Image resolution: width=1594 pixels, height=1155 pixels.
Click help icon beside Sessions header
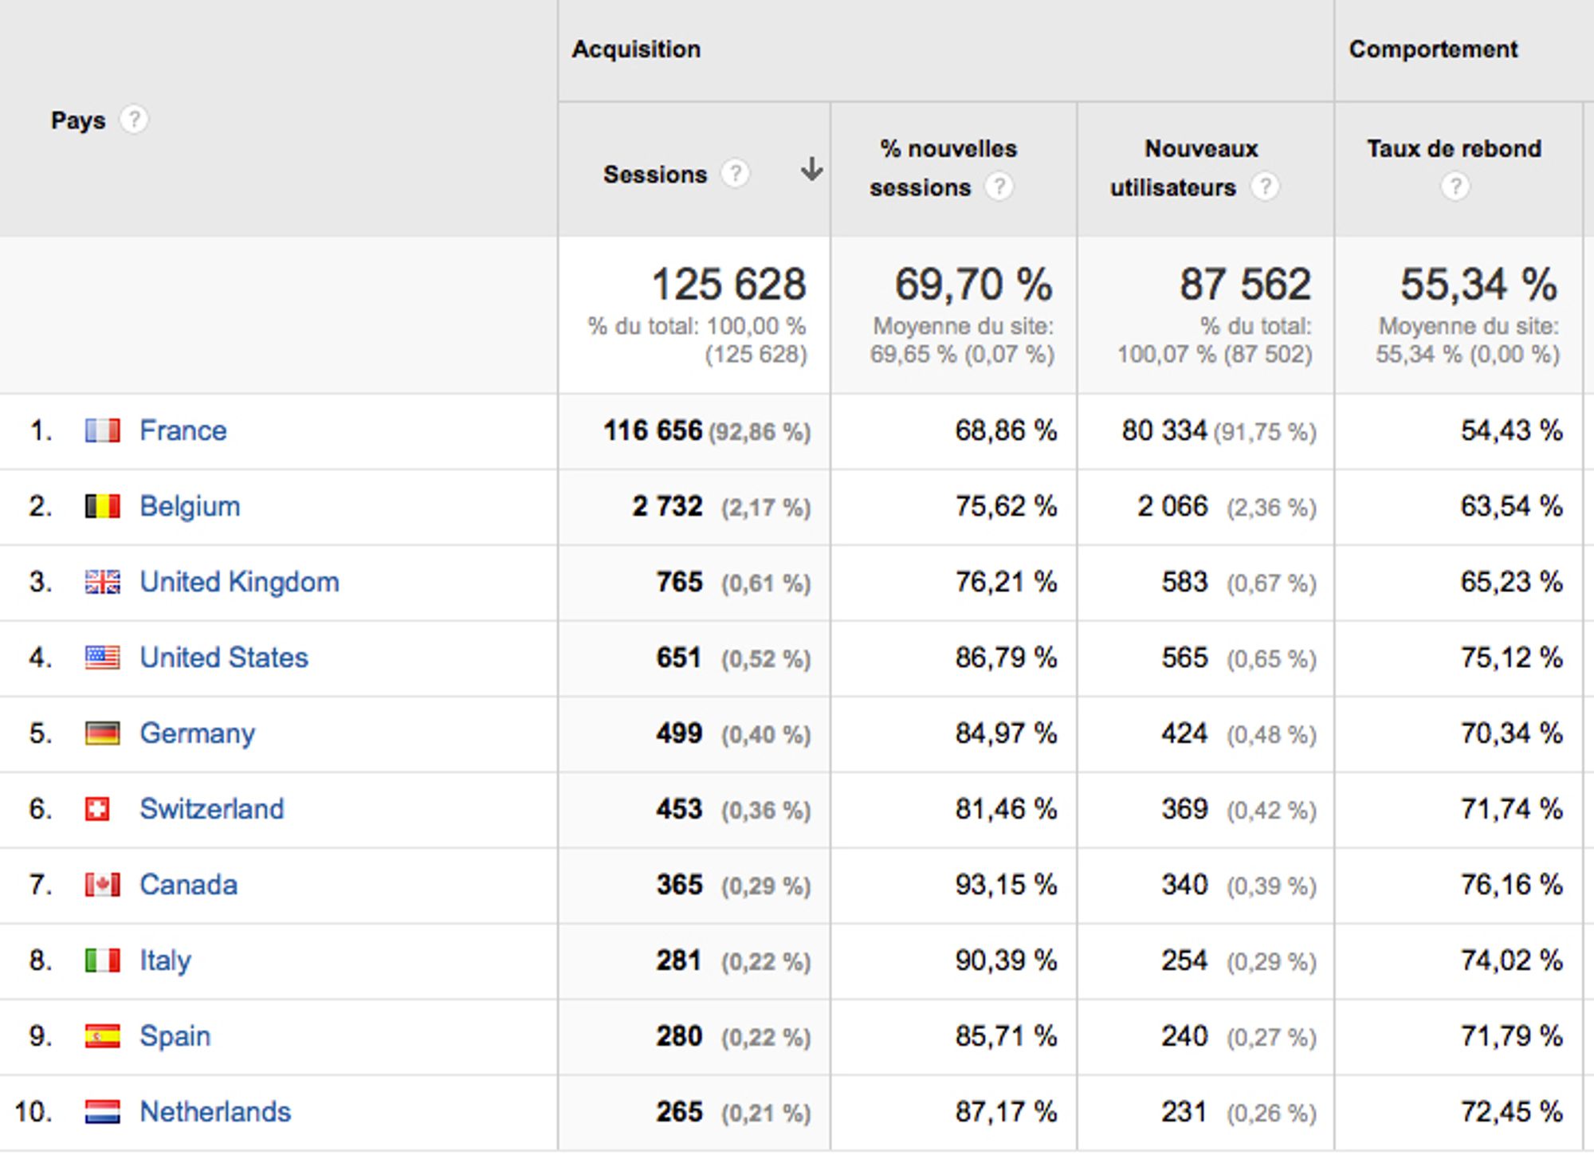click(x=735, y=174)
